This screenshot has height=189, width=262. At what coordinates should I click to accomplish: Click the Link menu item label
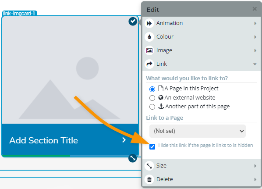162,64
